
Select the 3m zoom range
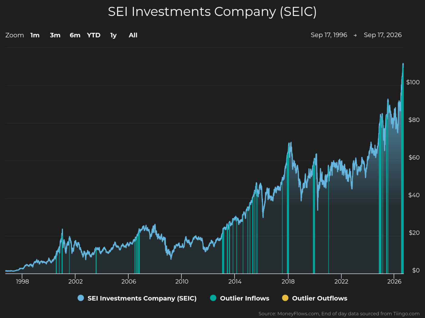[55, 35]
